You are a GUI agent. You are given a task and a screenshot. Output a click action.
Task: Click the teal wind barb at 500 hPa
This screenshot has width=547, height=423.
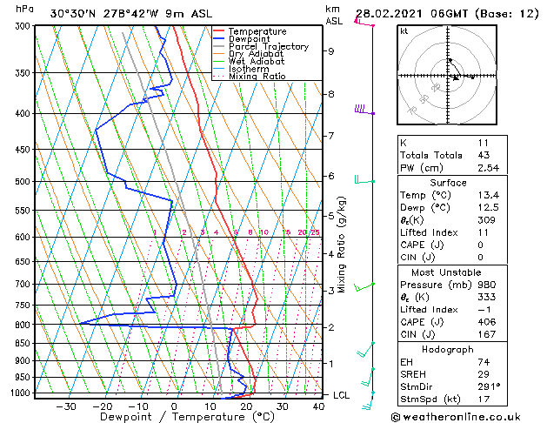point(364,179)
